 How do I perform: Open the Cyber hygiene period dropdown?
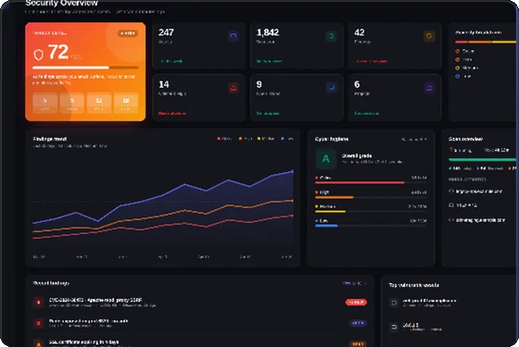click(x=413, y=139)
